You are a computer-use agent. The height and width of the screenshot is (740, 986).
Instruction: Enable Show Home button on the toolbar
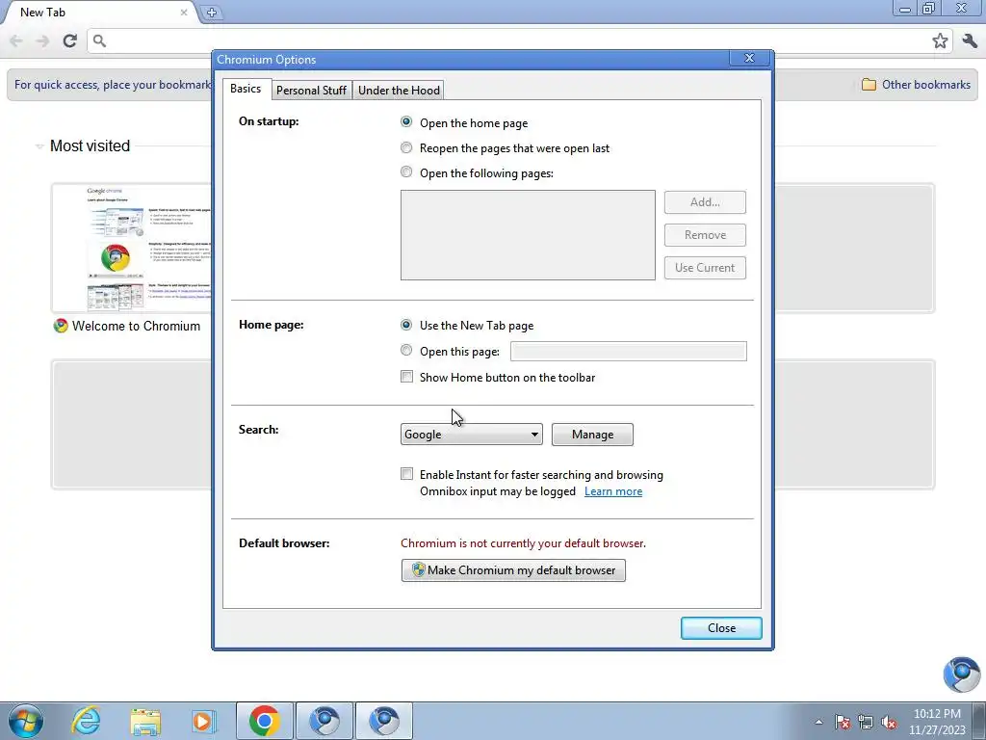[x=407, y=377]
